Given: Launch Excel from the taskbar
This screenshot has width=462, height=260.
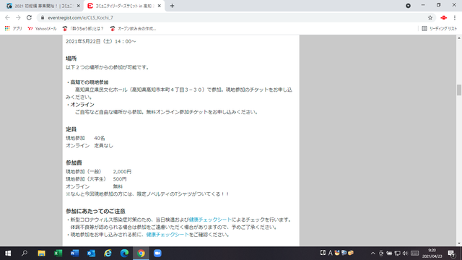Looking at the screenshot, I should coord(58,253).
